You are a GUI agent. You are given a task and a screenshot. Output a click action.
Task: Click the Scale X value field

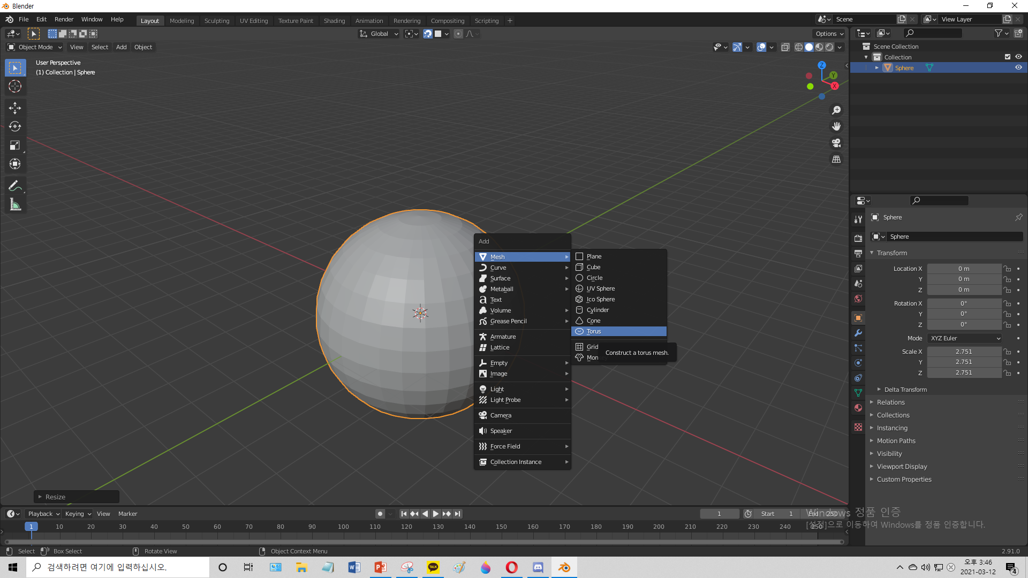[964, 352]
